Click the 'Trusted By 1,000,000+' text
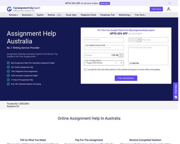Viewport: 180px width, 144px height. pos(18,104)
